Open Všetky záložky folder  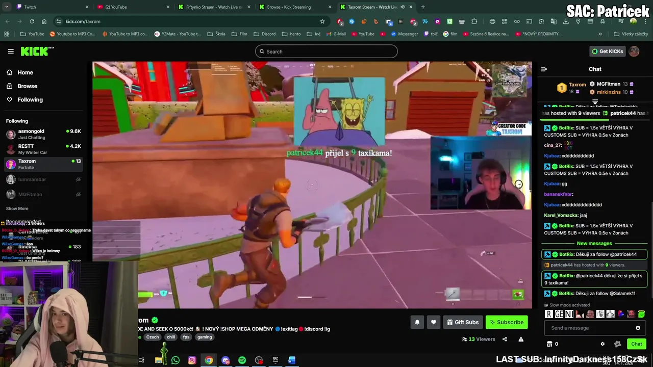coord(631,34)
